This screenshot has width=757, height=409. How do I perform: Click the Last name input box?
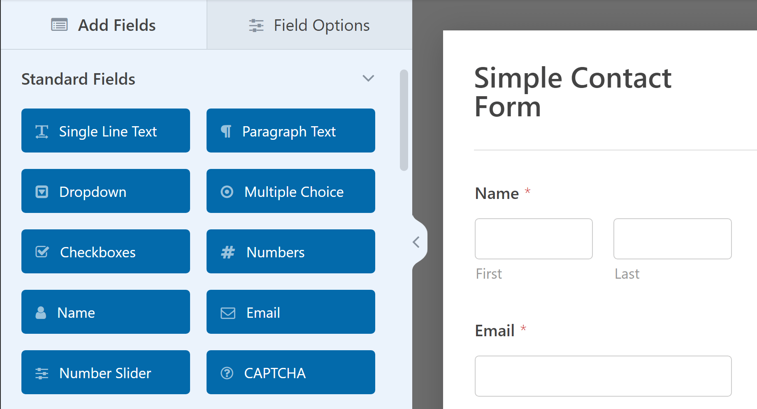click(672, 239)
